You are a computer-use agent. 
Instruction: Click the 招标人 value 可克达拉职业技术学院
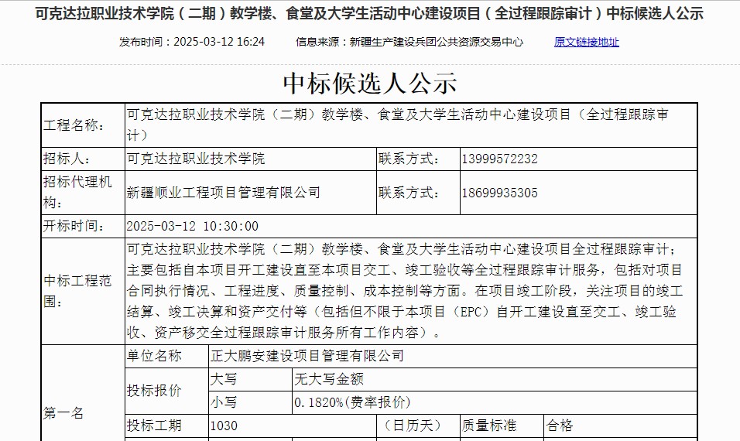click(x=196, y=159)
